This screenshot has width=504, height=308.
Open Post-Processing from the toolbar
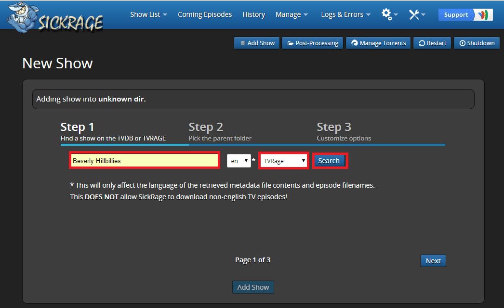313,43
